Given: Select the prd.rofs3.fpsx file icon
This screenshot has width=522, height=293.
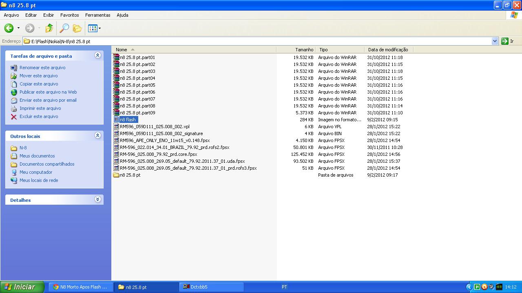Looking at the screenshot, I should pos(116,168).
